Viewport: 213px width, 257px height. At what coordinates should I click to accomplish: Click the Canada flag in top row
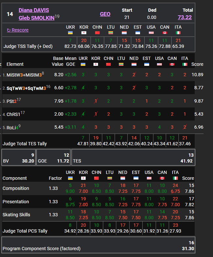(164, 33)
